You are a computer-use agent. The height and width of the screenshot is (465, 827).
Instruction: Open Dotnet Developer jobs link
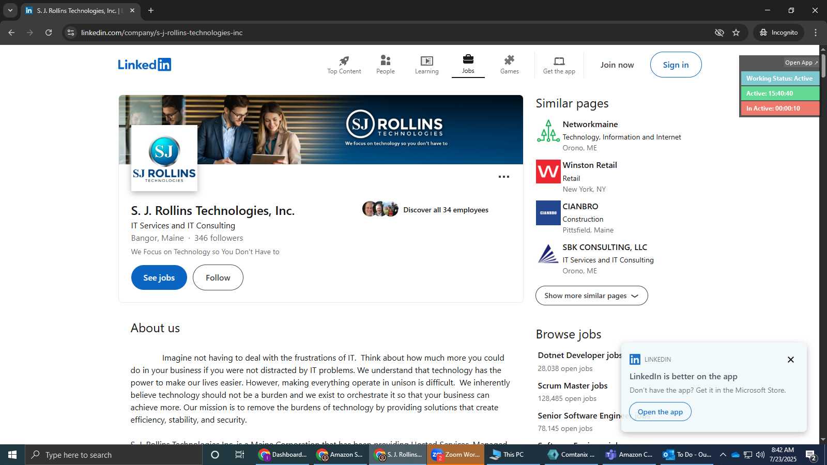pos(579,355)
